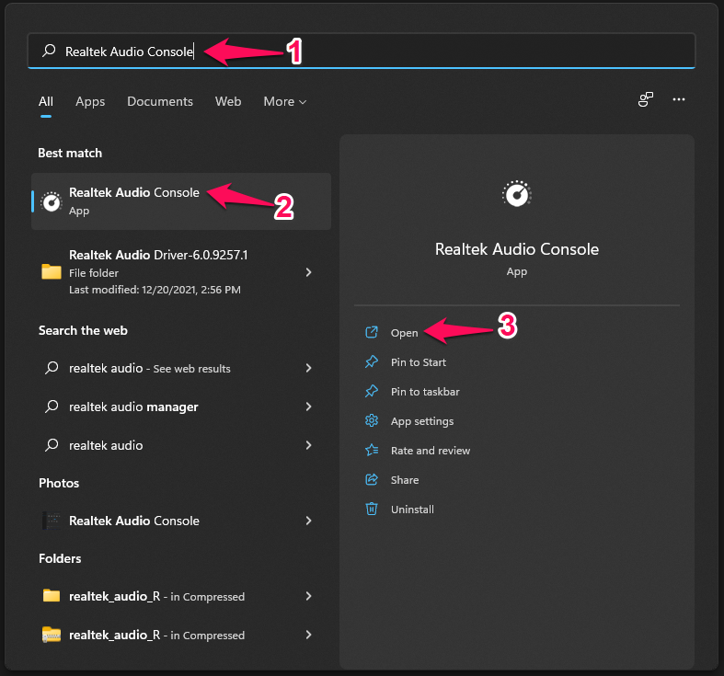
Task: Open the search options icon beside three dots
Action: pyautogui.click(x=646, y=99)
